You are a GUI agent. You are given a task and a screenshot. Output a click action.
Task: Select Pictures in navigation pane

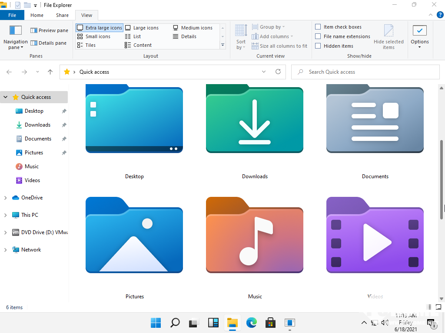34,153
